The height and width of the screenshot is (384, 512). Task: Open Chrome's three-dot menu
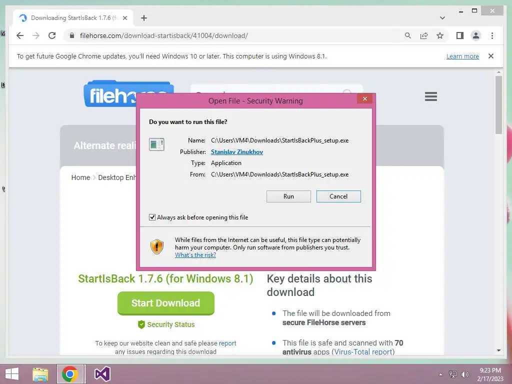tap(492, 35)
